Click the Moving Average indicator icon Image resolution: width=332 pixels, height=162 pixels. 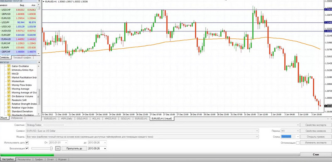point(9,89)
